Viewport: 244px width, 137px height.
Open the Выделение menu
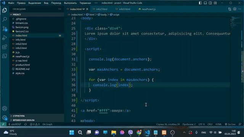click(35, 3)
